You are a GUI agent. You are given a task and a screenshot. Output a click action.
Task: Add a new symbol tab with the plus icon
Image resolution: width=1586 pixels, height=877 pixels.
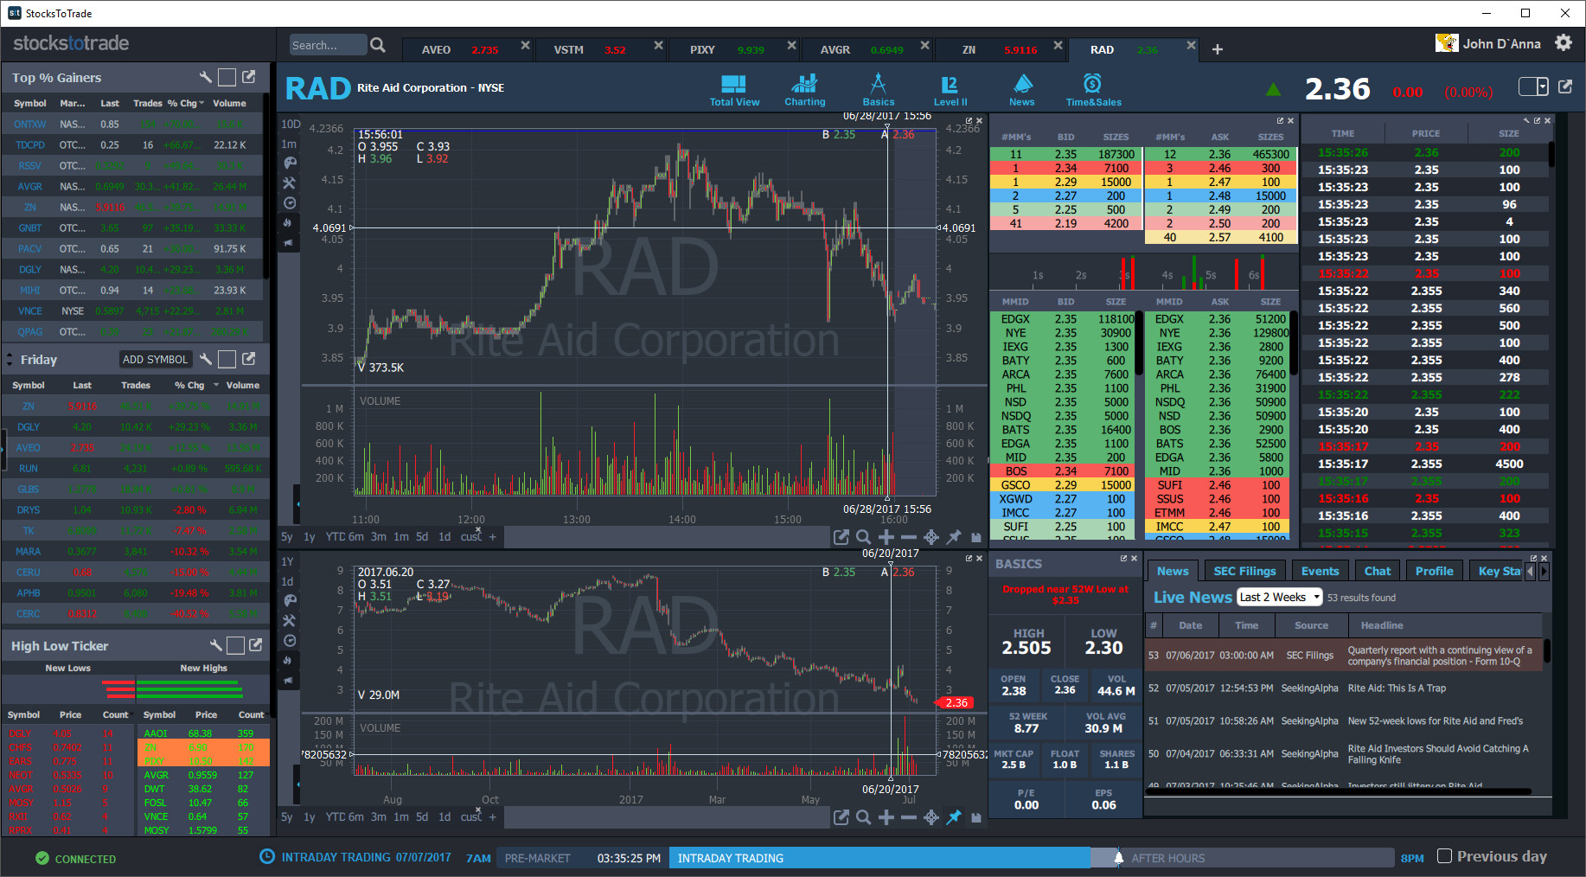[x=1218, y=49]
